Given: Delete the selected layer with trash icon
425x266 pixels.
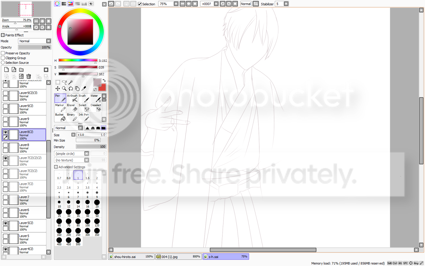Looking at the screenshot, I should point(29,76).
